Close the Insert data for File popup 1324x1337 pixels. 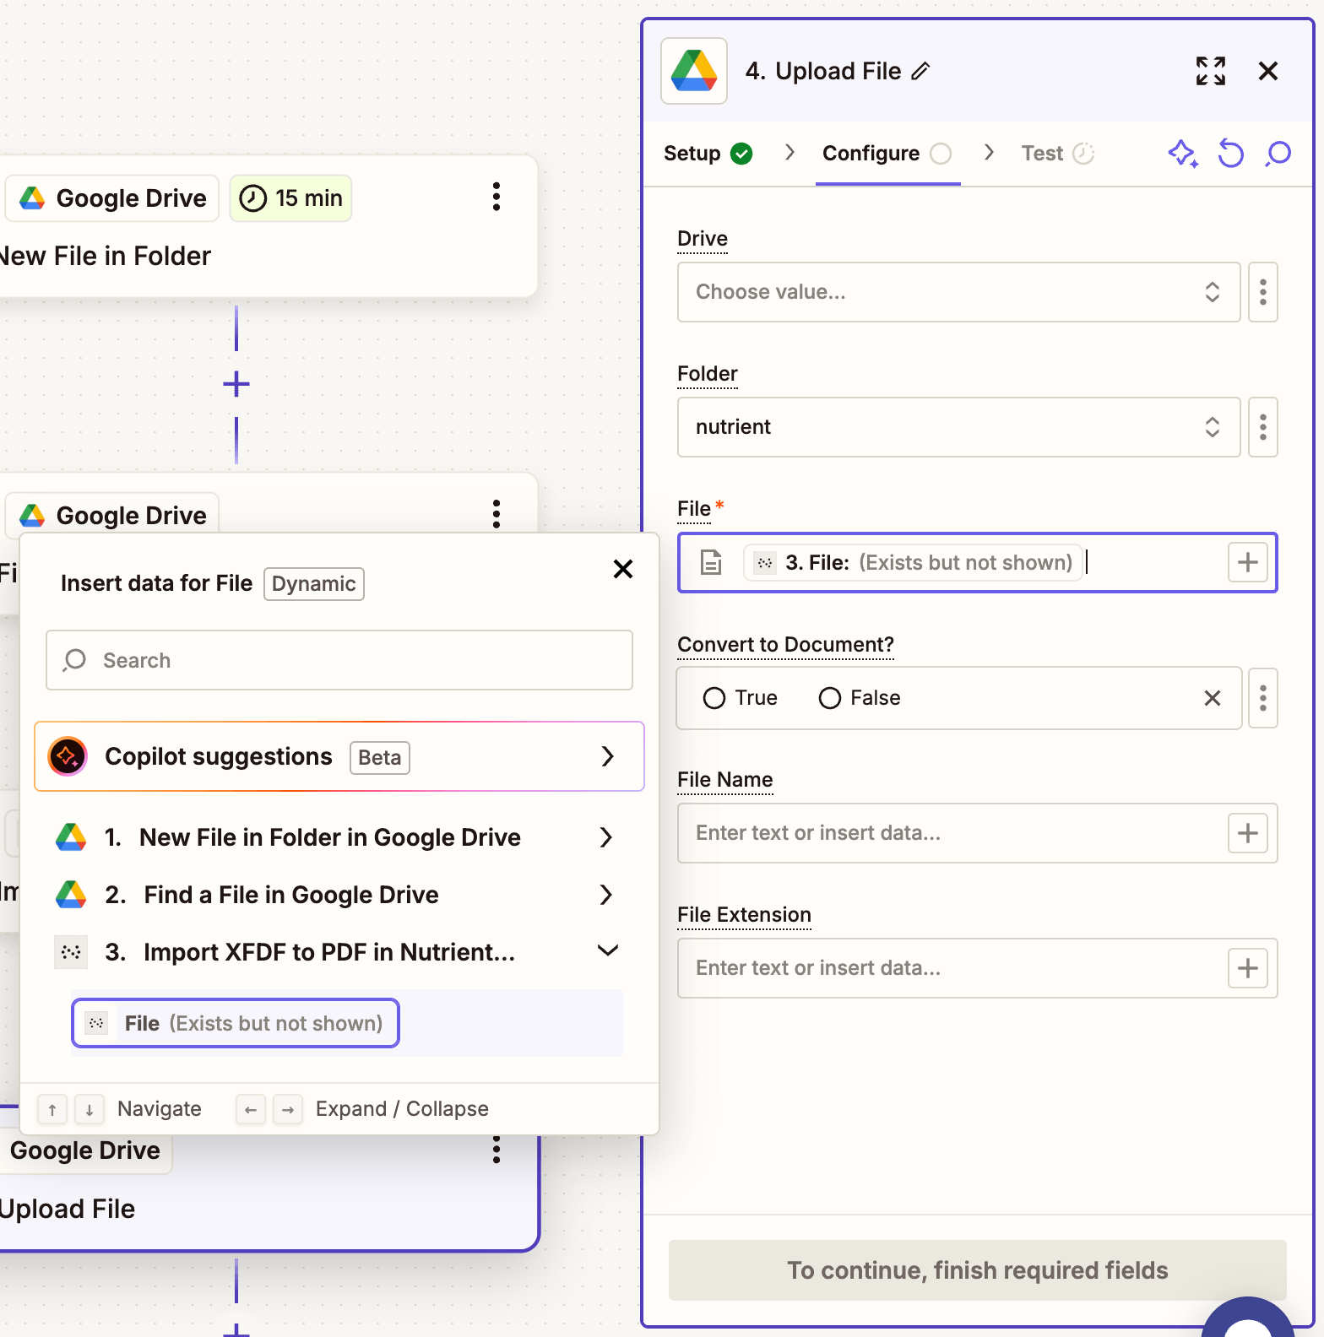tap(623, 569)
